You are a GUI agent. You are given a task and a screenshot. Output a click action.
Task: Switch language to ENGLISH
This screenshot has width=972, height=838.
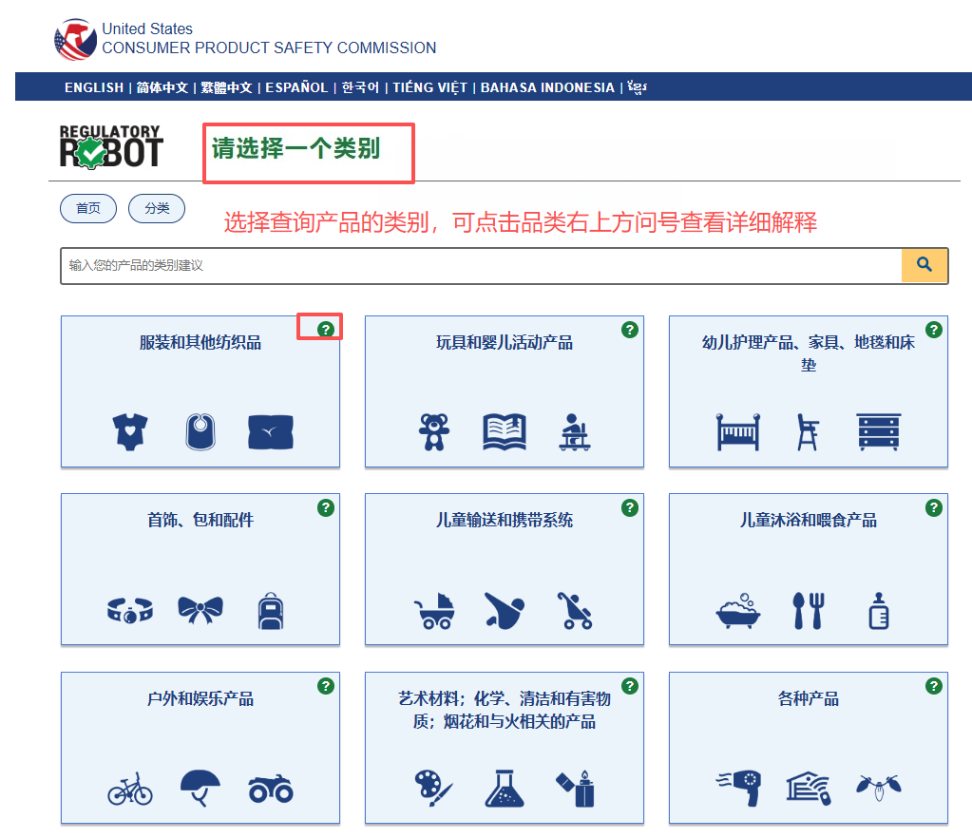(x=94, y=87)
